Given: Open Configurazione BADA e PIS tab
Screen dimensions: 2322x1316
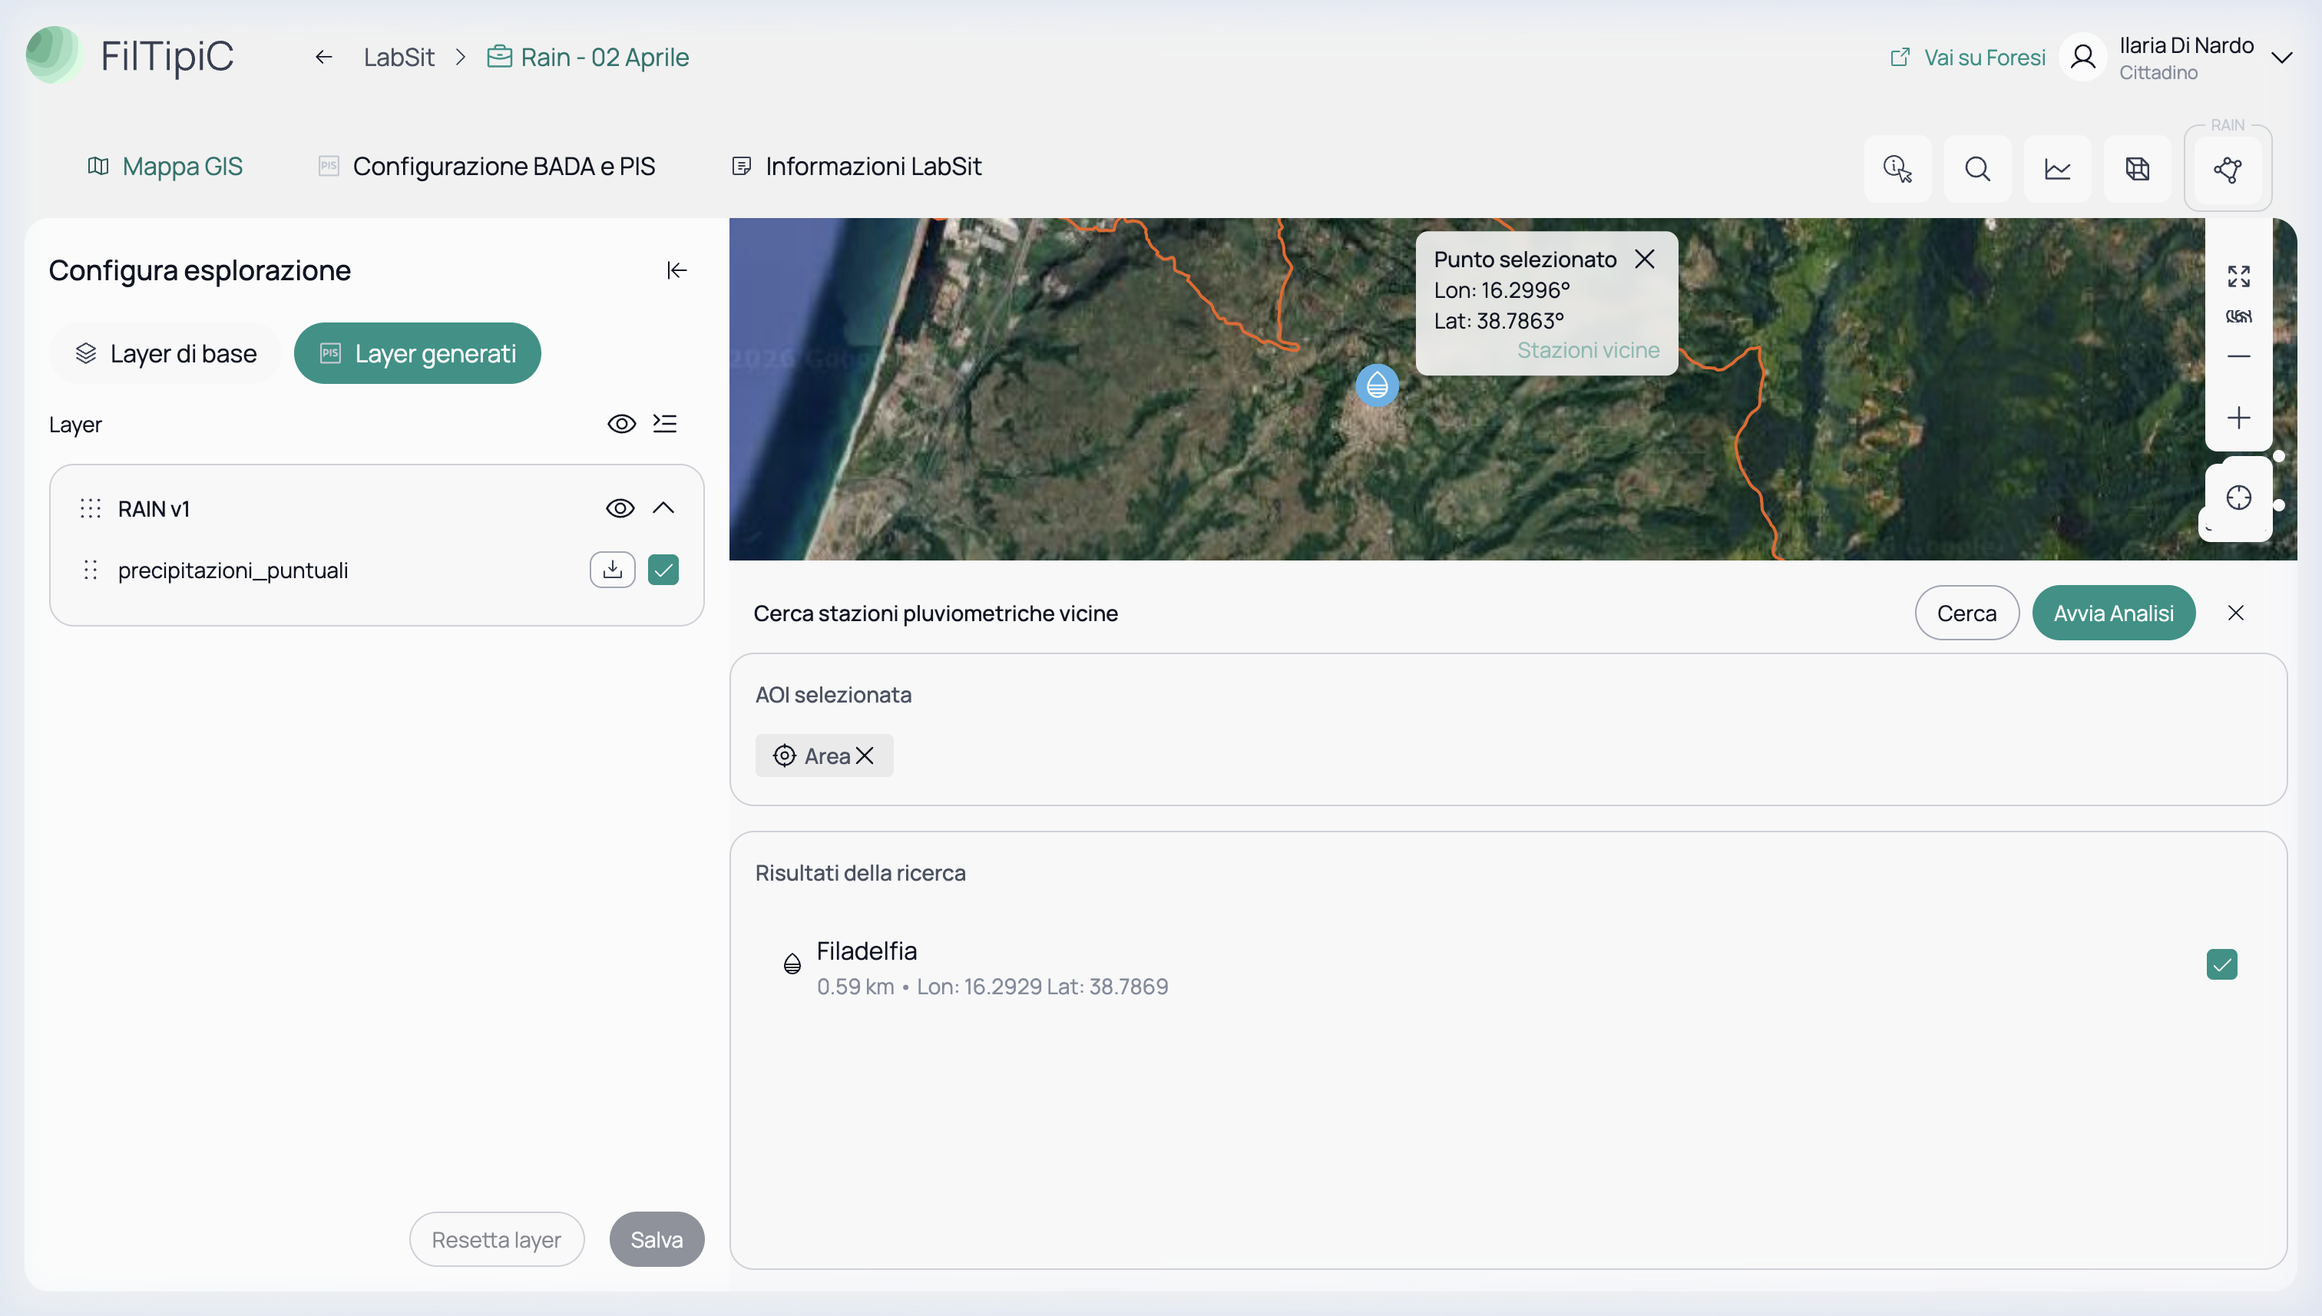Looking at the screenshot, I should [x=487, y=167].
